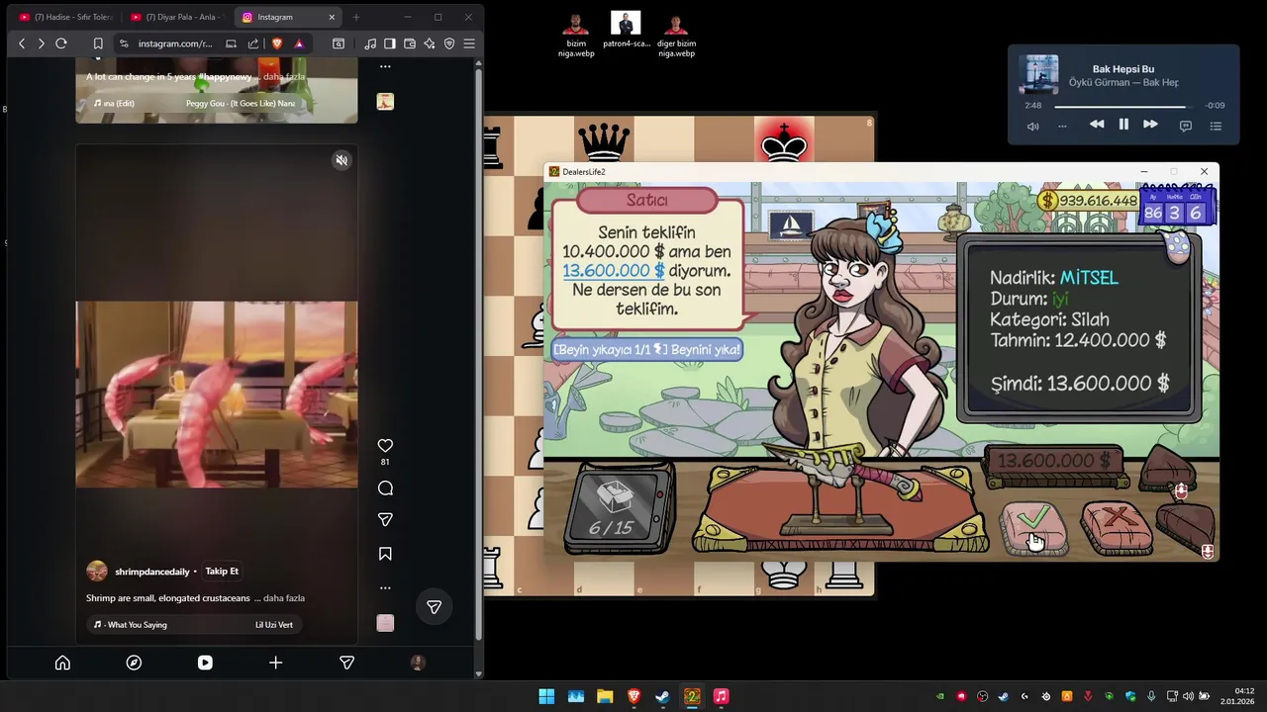Open the taskbar clock showing 04:12
This screenshot has height=712, width=1267.
(x=1239, y=696)
